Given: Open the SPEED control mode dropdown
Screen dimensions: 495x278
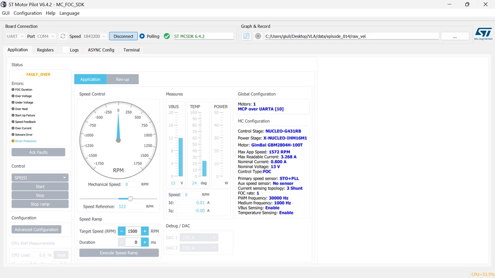Looking at the screenshot, I should tap(40, 178).
